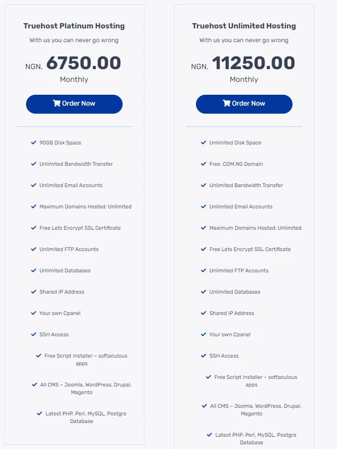Image resolution: width=337 pixels, height=449 pixels.
Task: Click Order Now for Unlimited Hosting
Action: coord(244,104)
